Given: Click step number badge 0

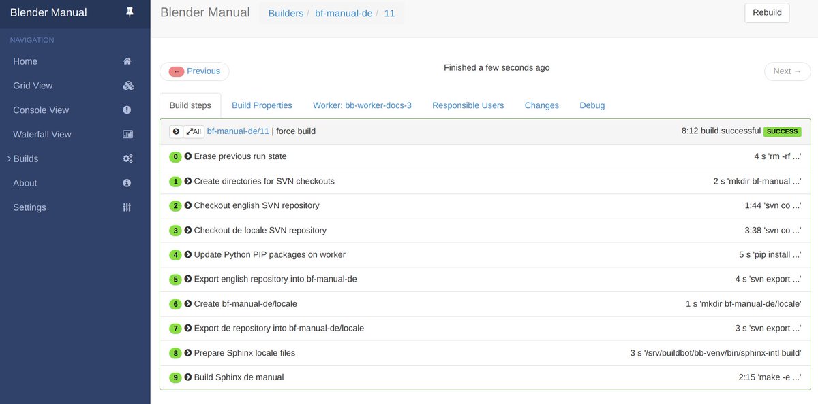Looking at the screenshot, I should point(175,157).
